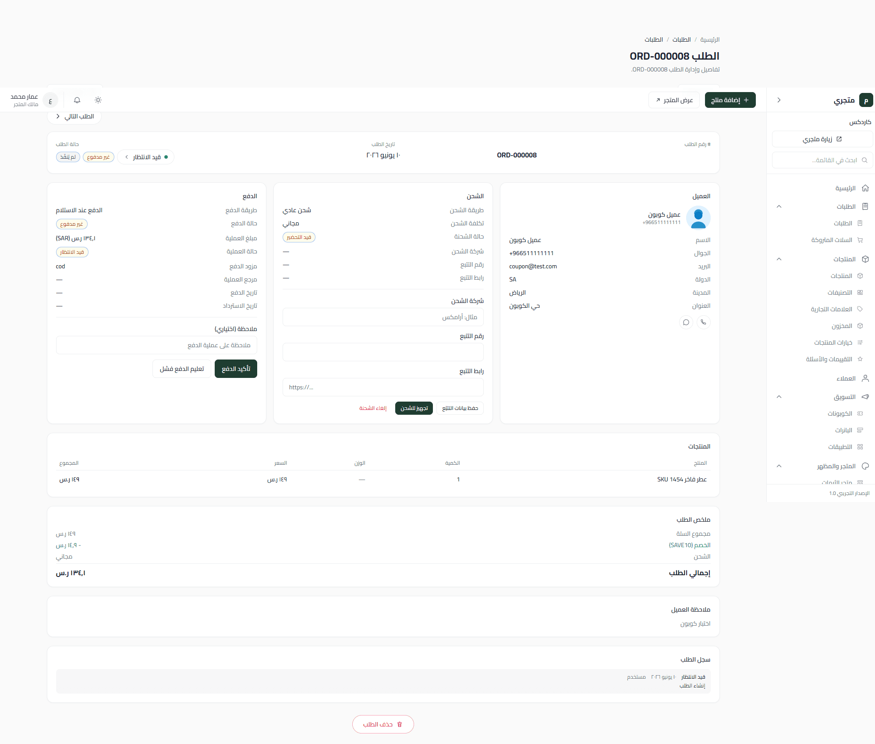Click the chat message icon for customer
Screen dimensions: 875x744
(x=686, y=322)
